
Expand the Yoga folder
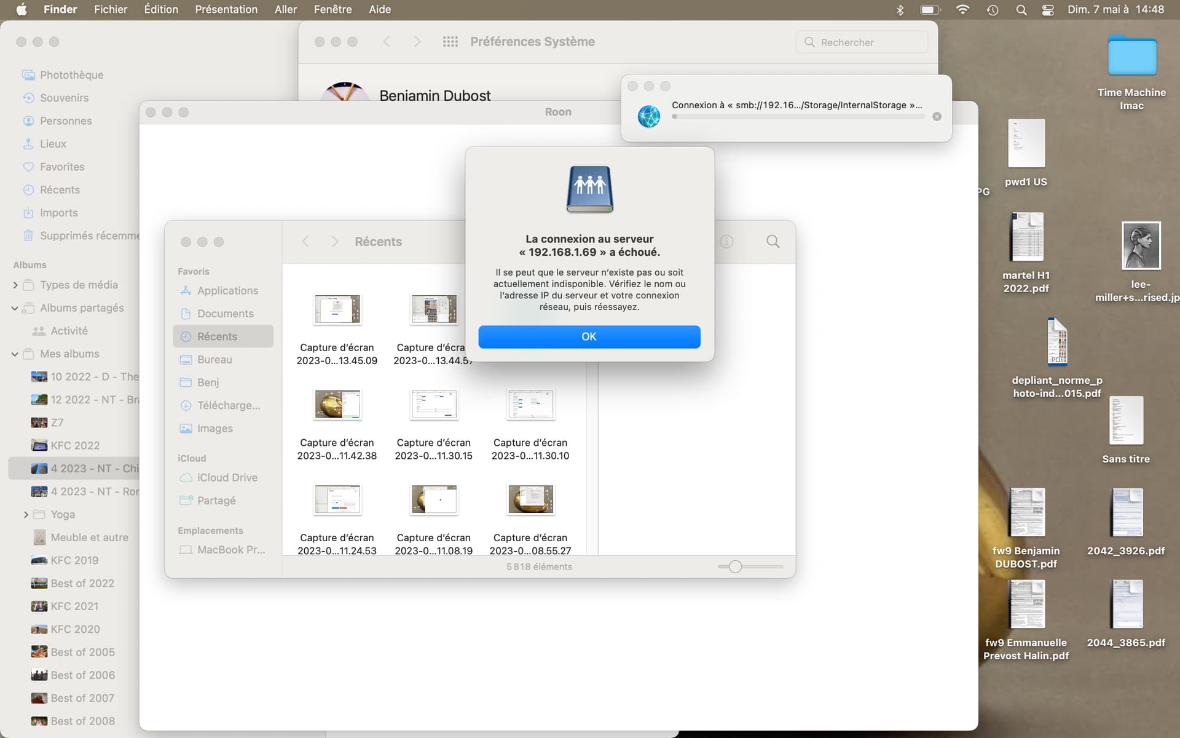click(26, 515)
